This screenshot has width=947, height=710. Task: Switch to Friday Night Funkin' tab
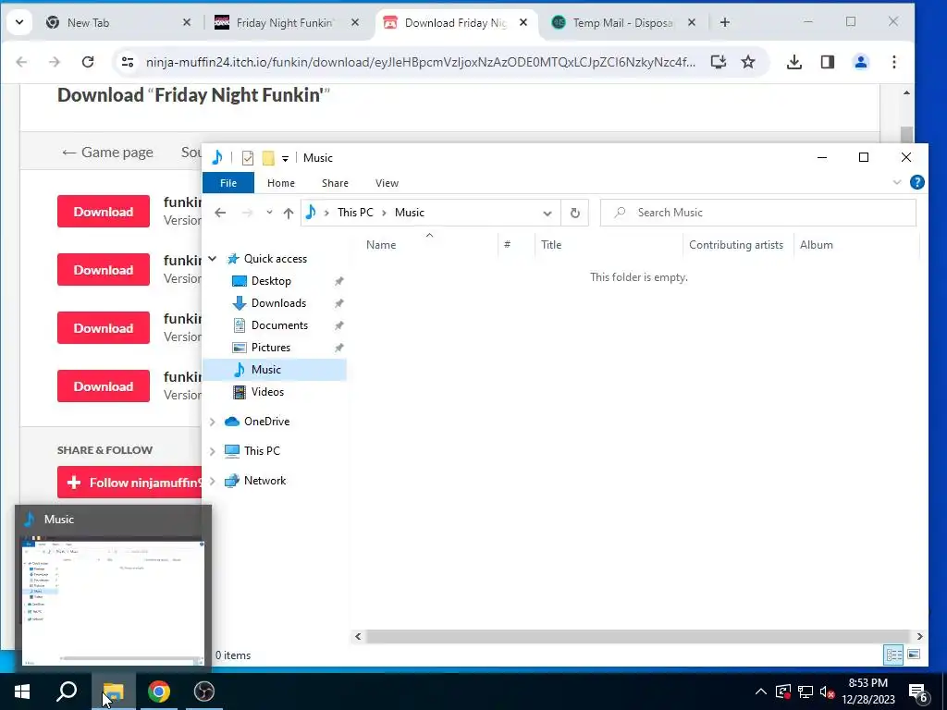coord(284,23)
